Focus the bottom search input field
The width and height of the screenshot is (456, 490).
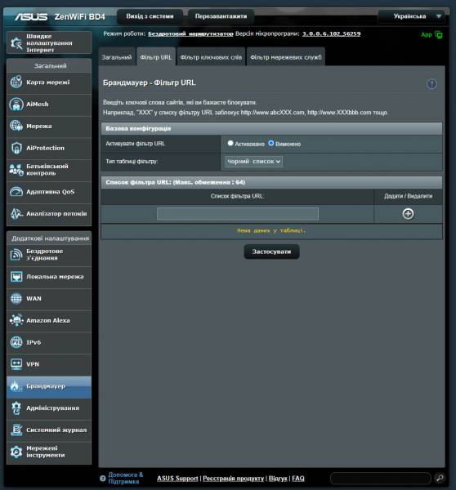381,478
